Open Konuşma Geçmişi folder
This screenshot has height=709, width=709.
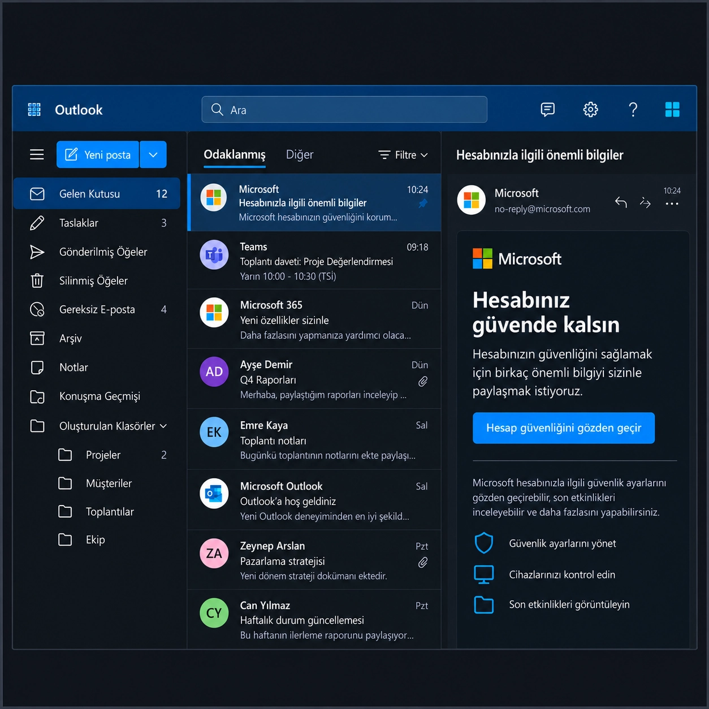97,396
